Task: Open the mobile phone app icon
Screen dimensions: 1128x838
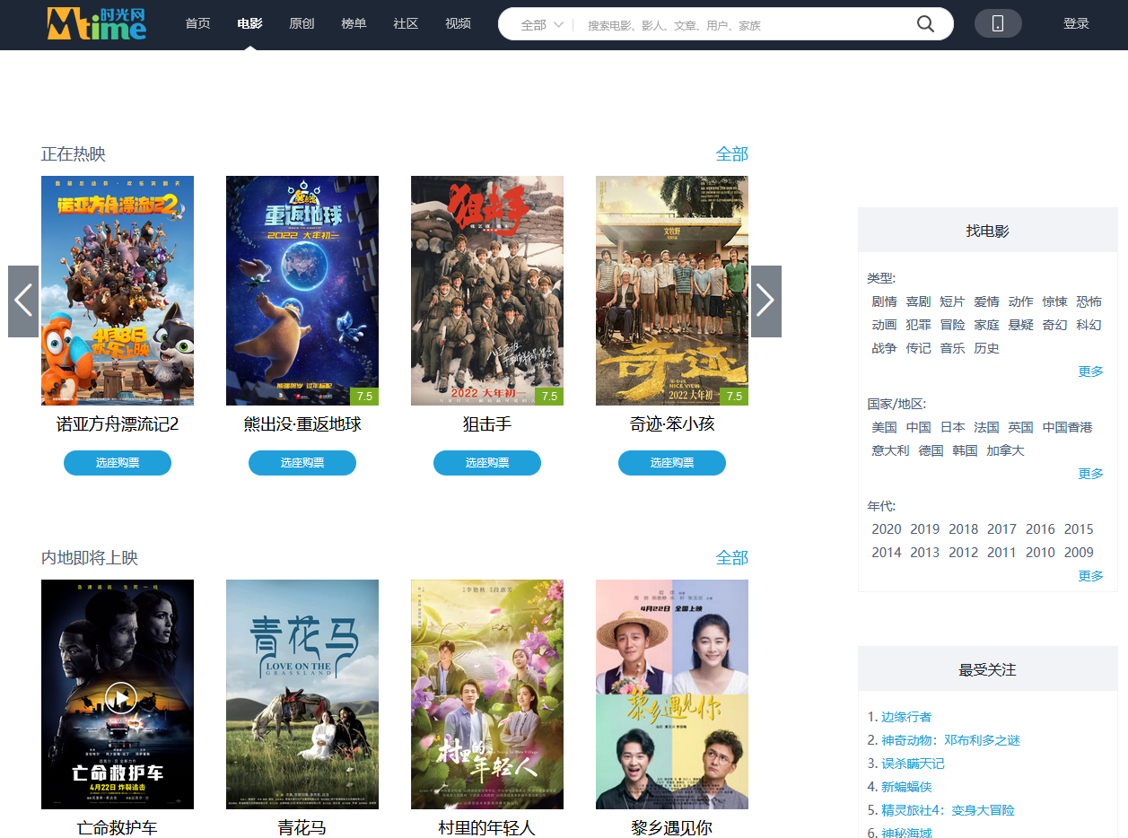Action: click(998, 23)
